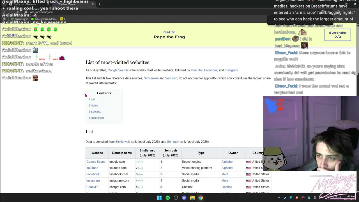Open Semrush link in the data-compiled sentence
359x202 pixels.
pos(173,142)
